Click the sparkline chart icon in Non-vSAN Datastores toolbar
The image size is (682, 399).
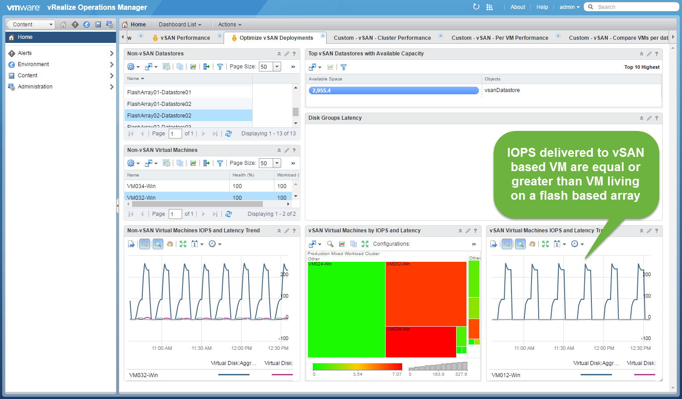pos(193,67)
